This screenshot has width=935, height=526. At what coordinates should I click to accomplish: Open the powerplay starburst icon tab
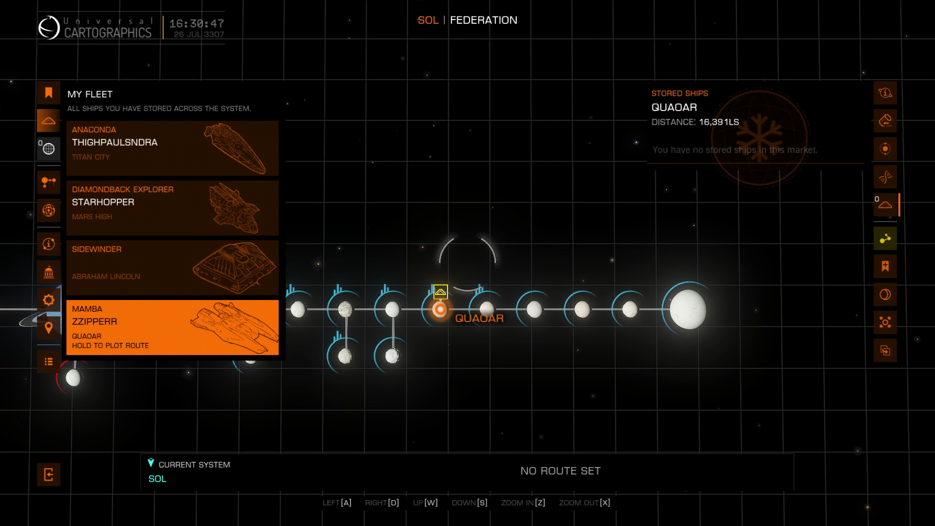tap(49, 300)
